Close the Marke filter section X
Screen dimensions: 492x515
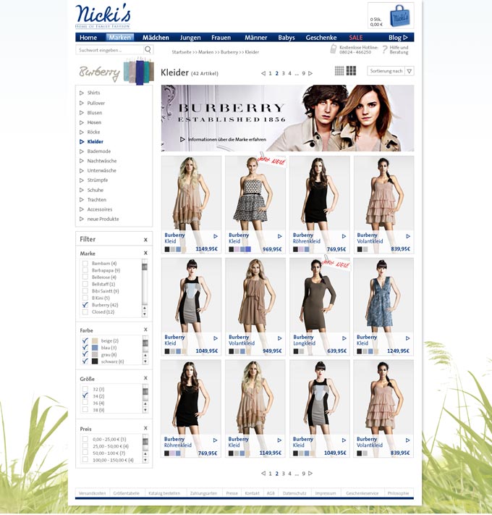pos(145,253)
